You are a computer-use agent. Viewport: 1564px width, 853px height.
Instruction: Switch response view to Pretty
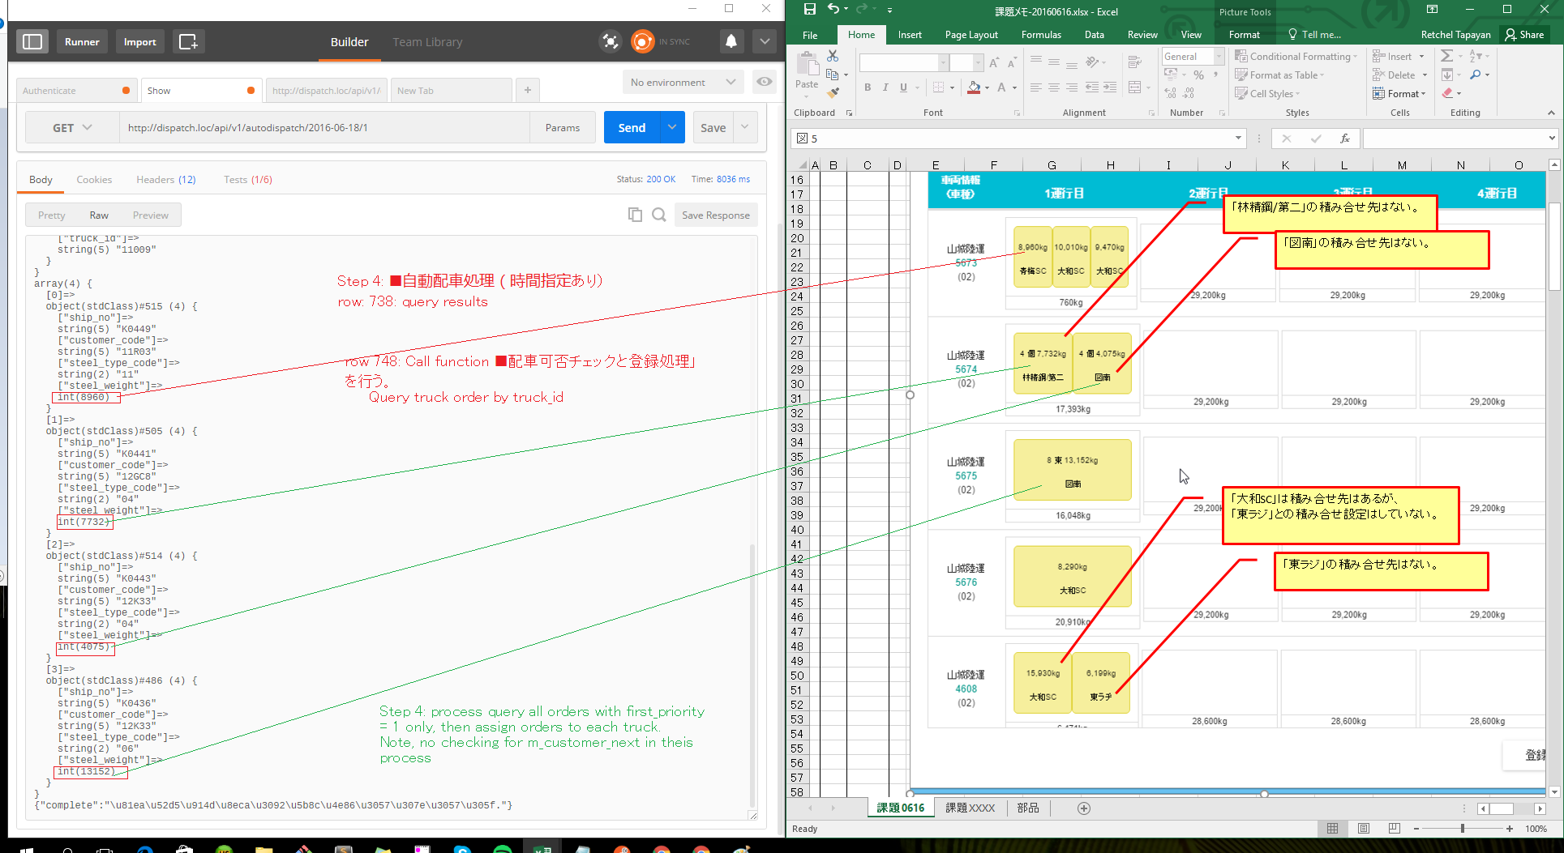tap(51, 215)
